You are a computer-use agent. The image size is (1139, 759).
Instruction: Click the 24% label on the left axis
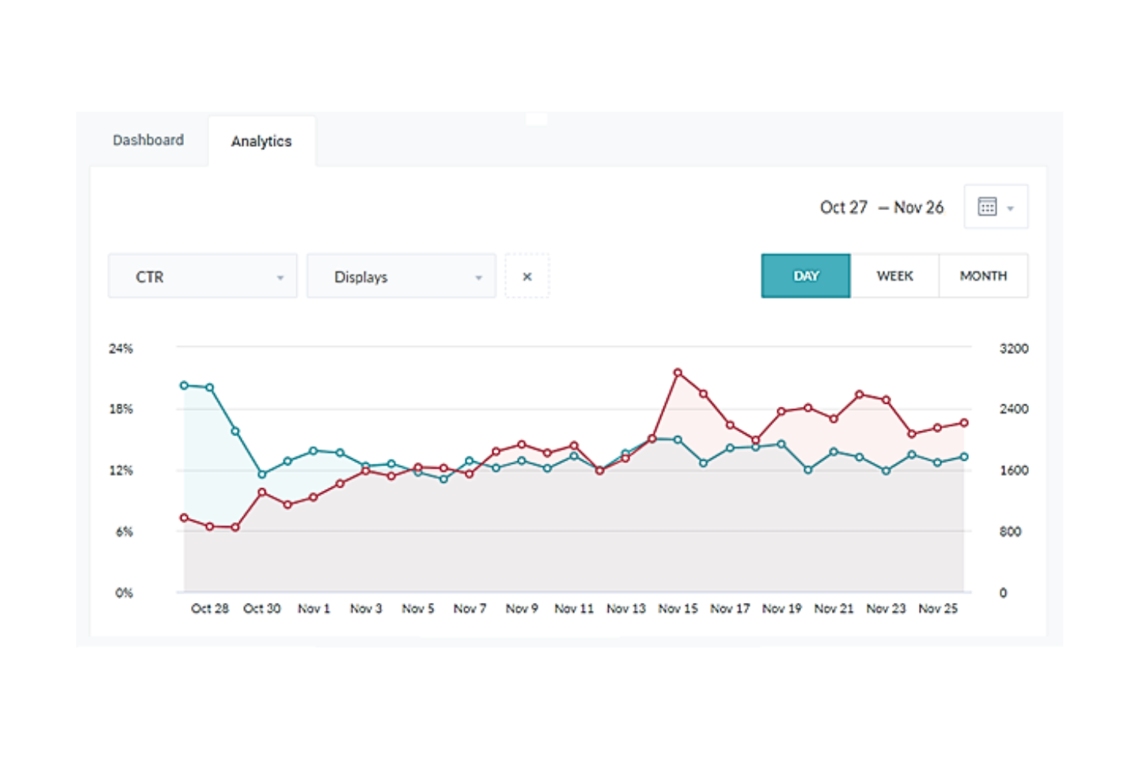coord(121,348)
